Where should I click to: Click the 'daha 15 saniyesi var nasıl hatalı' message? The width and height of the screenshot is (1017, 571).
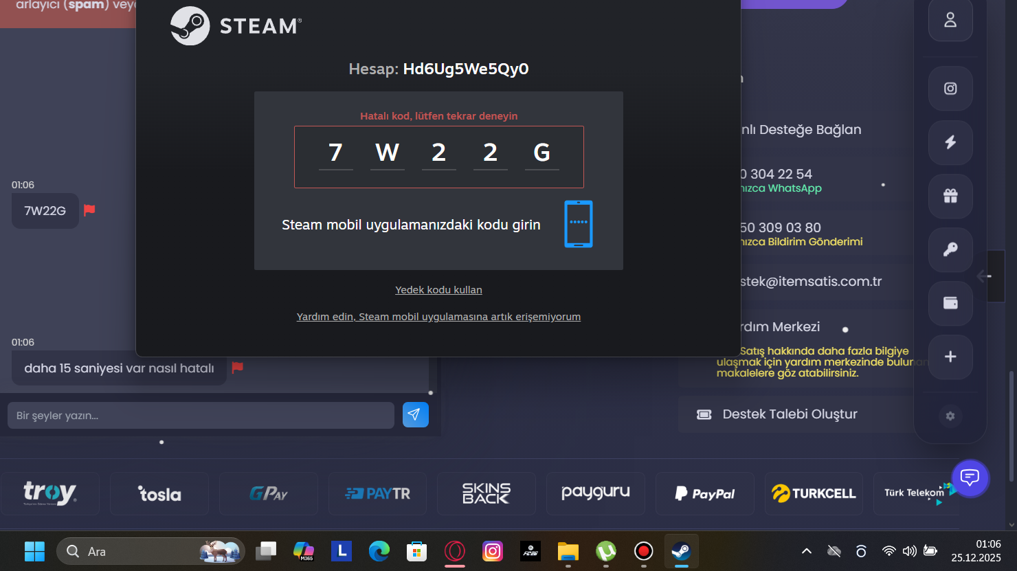coord(119,368)
